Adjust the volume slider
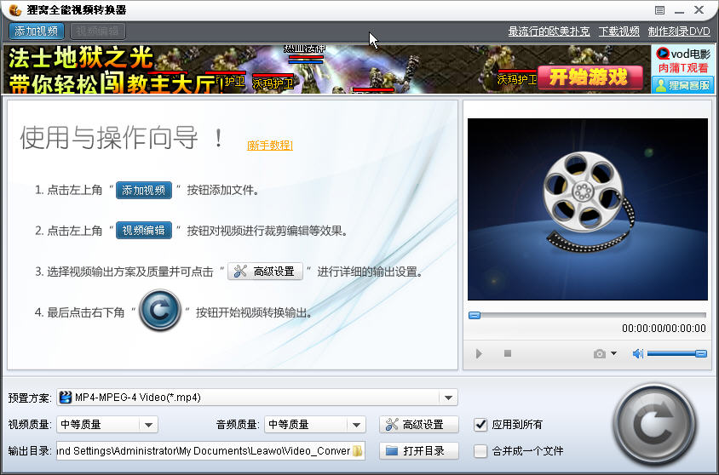 coord(676,353)
